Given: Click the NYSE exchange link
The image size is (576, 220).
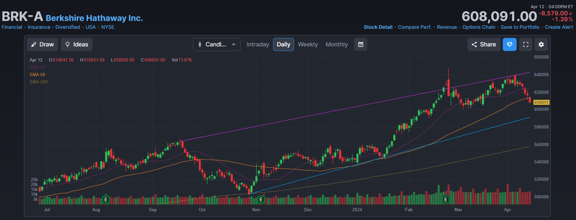Looking at the screenshot, I should [x=108, y=27].
